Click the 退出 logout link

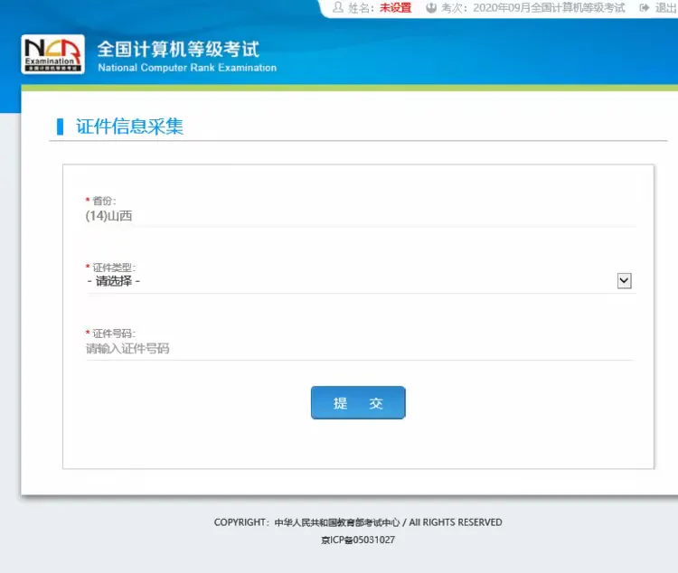(666, 8)
